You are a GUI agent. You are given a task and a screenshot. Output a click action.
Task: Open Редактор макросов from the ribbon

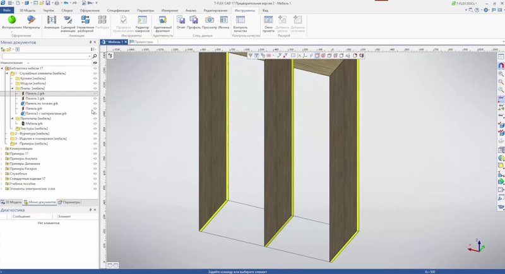pos(142,22)
